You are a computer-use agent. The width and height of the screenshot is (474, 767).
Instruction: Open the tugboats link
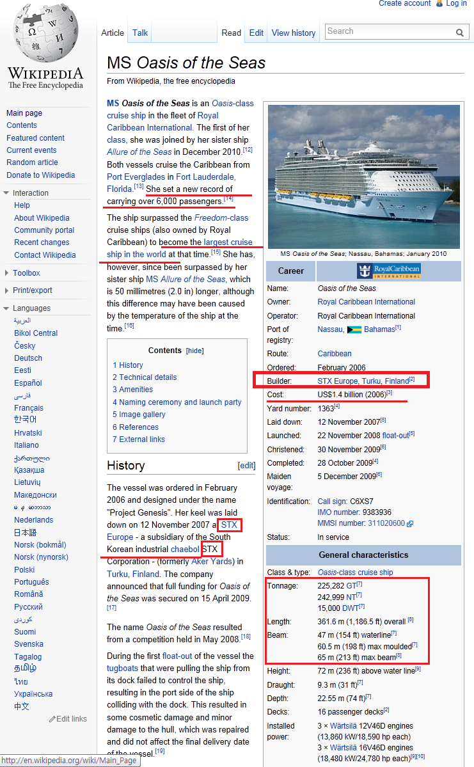coord(122,668)
